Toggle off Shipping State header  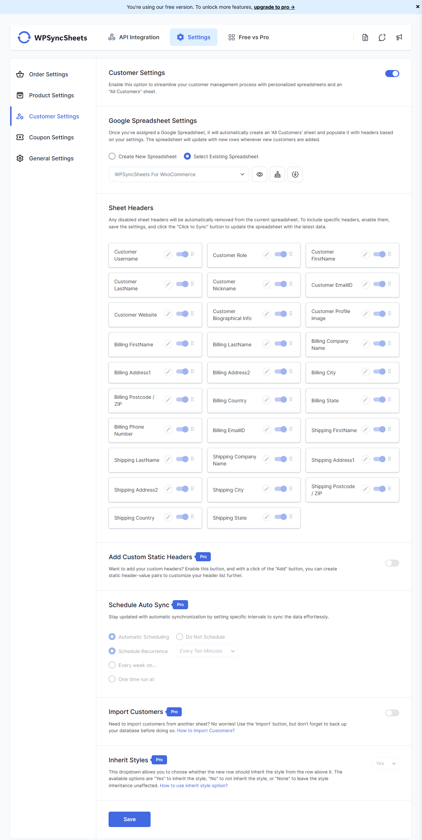281,517
